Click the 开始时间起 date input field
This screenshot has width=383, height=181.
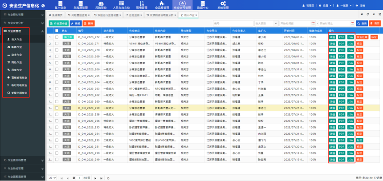295,23
